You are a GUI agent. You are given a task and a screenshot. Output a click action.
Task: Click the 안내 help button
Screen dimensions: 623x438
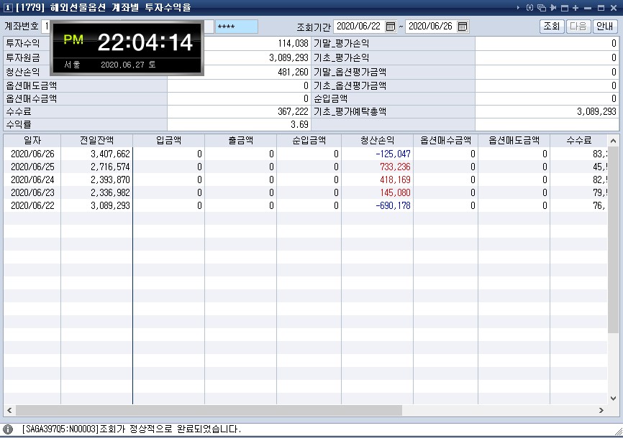(x=604, y=27)
